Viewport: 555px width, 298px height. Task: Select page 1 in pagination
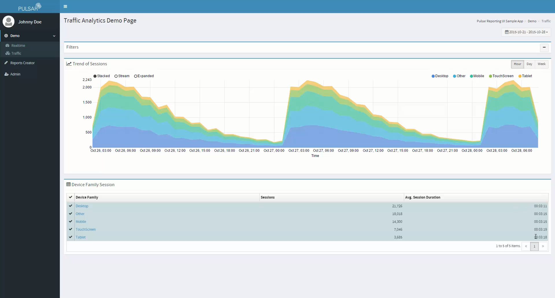534,246
